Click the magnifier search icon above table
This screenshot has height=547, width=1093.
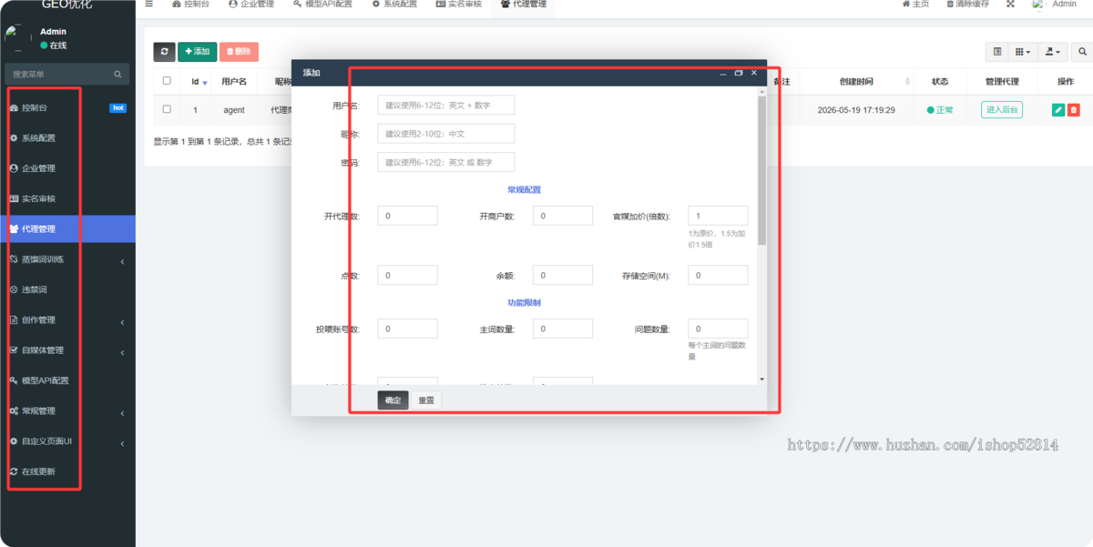1083,52
